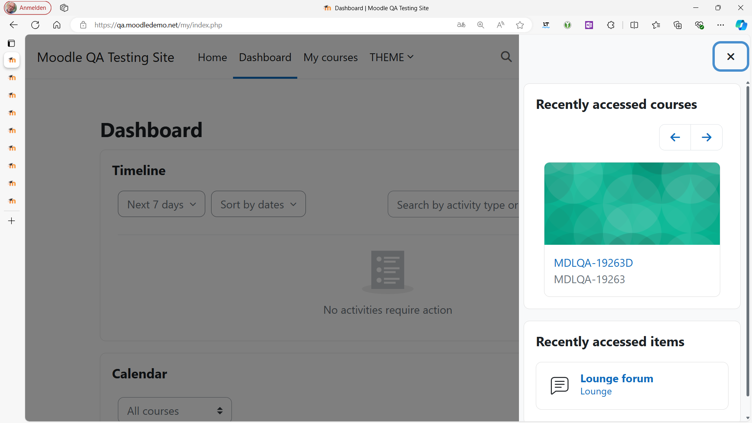The image size is (752, 423).
Task: Go to next recently accessed course
Action: (x=707, y=137)
